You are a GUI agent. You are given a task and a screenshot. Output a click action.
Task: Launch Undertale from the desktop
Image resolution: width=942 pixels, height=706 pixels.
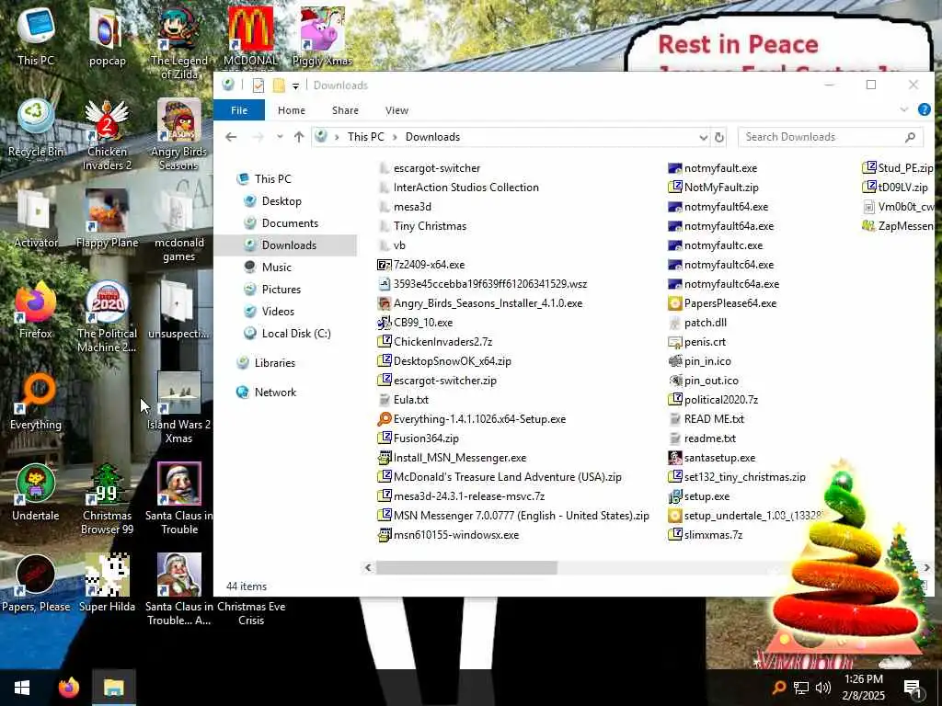tap(36, 493)
